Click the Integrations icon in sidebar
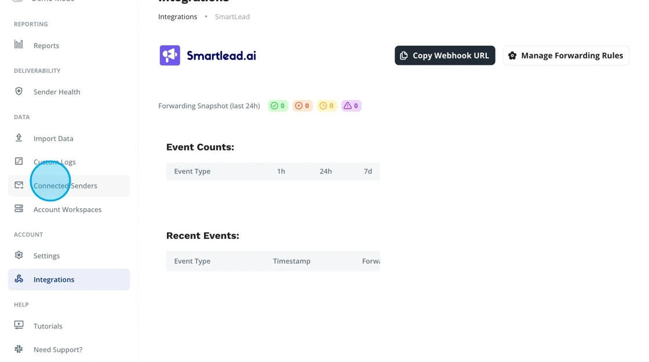 [19, 279]
